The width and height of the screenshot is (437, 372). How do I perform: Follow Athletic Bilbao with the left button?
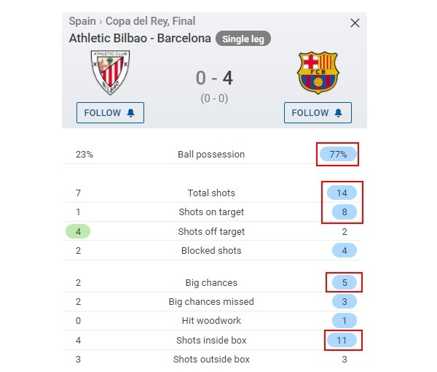[x=110, y=113]
